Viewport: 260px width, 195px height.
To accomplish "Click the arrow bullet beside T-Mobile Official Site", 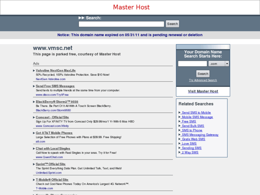I will coord(34,180).
